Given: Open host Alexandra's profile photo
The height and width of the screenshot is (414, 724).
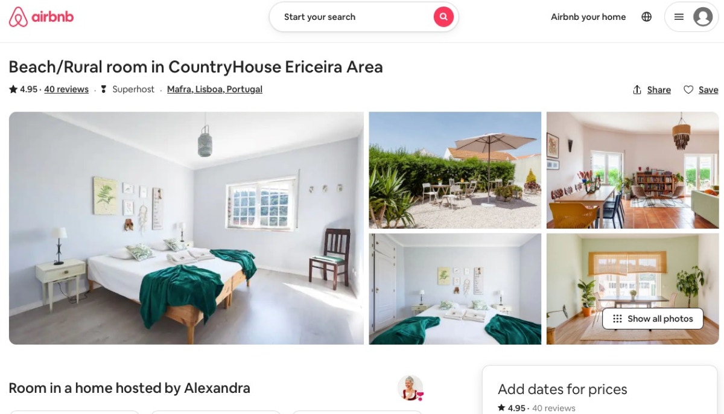Looking at the screenshot, I should [x=410, y=388].
